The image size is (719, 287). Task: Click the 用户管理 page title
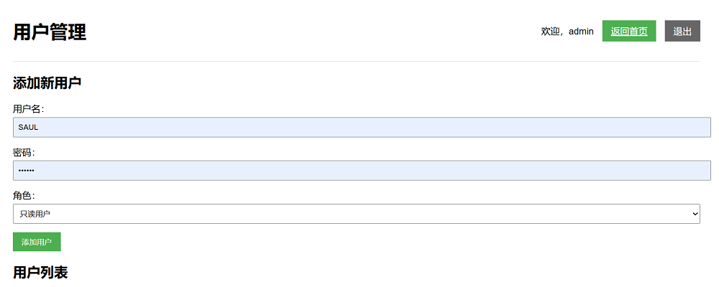pyautogui.click(x=50, y=32)
